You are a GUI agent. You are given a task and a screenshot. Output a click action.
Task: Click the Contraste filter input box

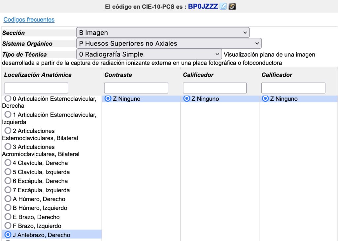136,88
